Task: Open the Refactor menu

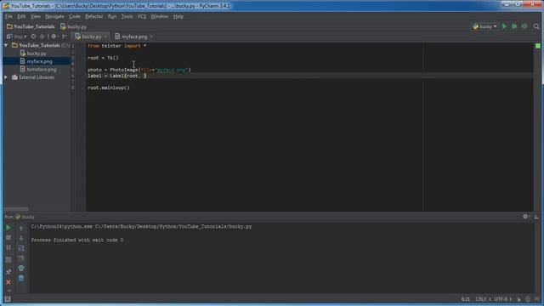Action: pyautogui.click(x=94, y=16)
